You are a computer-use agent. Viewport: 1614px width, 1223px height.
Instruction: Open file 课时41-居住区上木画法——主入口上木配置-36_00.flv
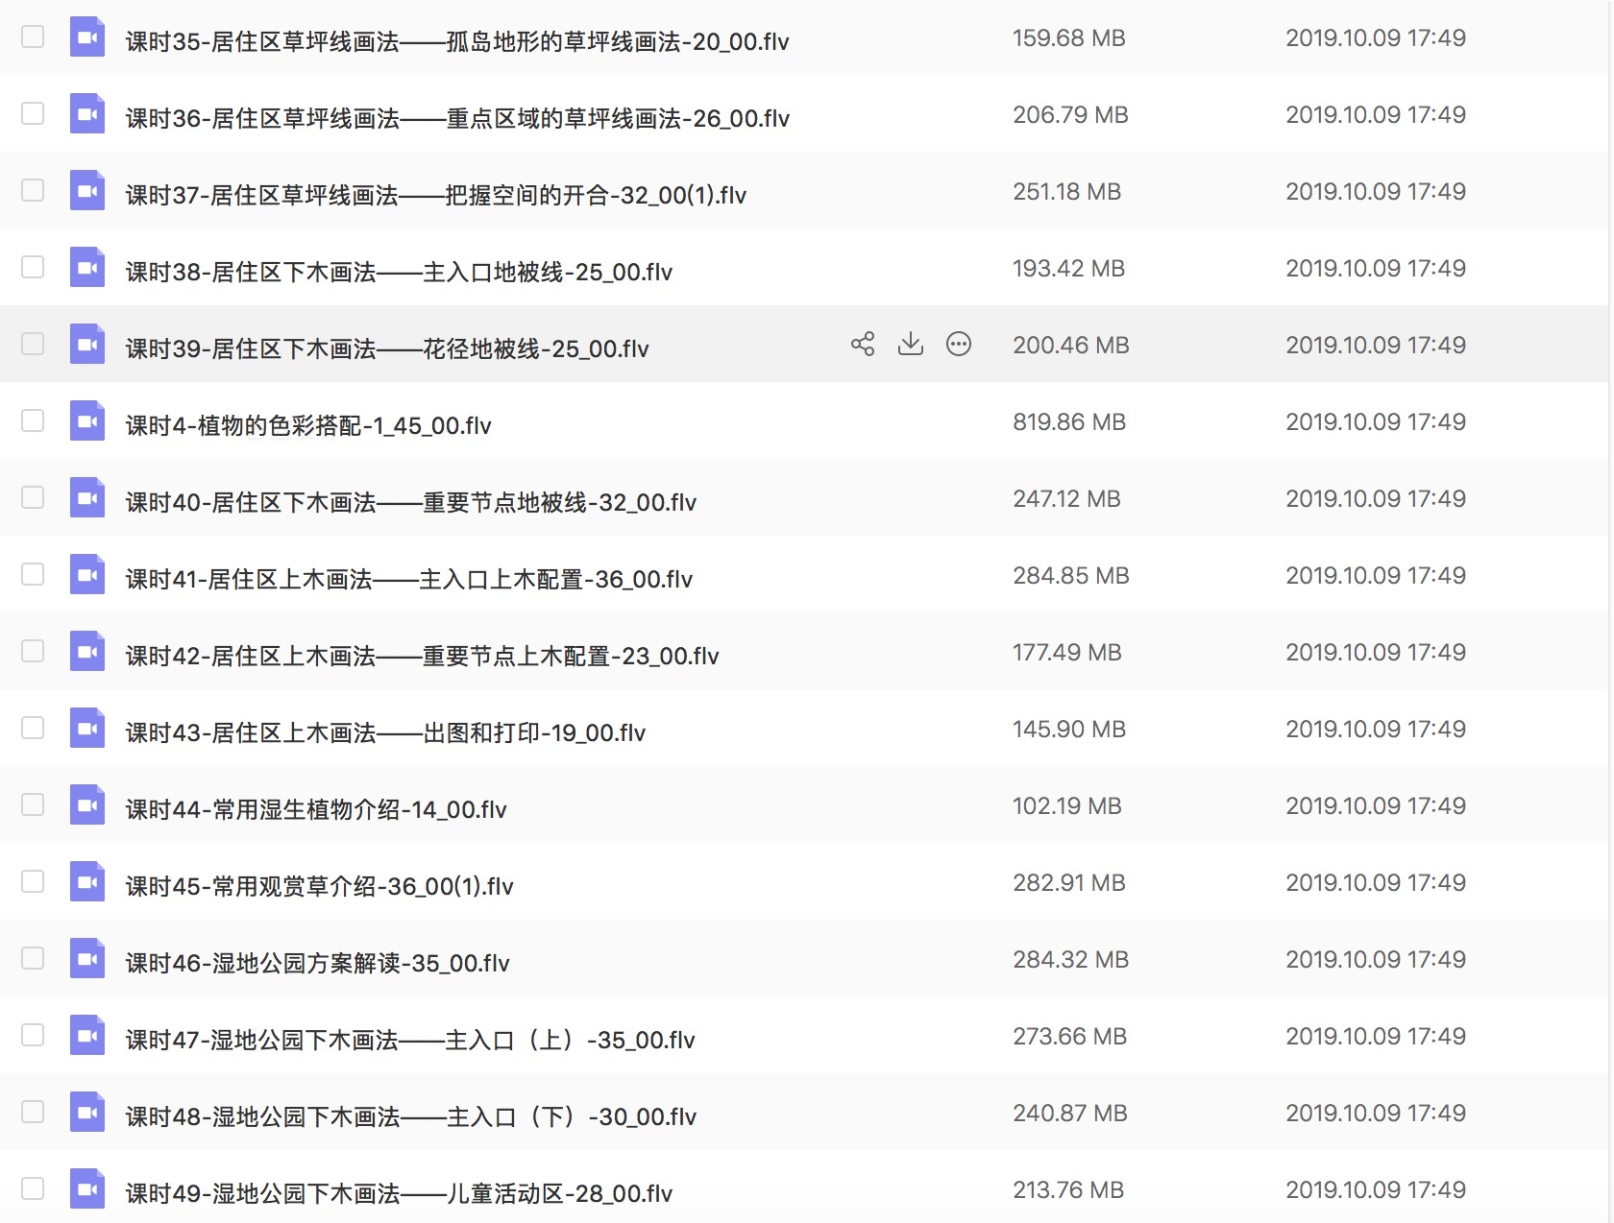pos(409,579)
